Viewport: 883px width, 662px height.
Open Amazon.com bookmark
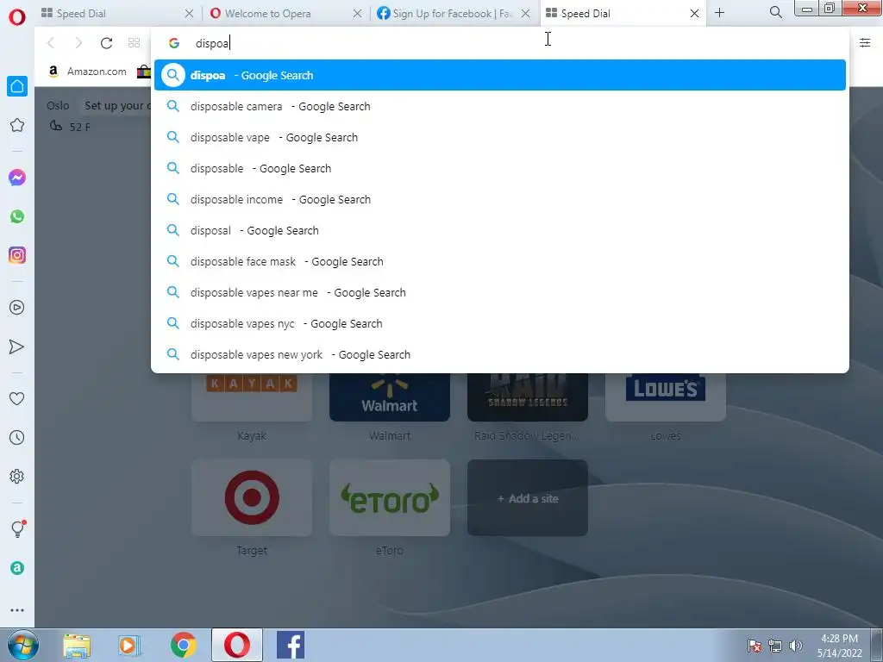point(88,72)
